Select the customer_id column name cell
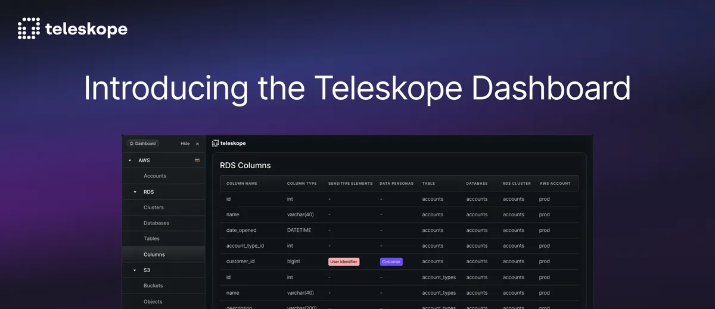The image size is (715, 309). (240, 261)
